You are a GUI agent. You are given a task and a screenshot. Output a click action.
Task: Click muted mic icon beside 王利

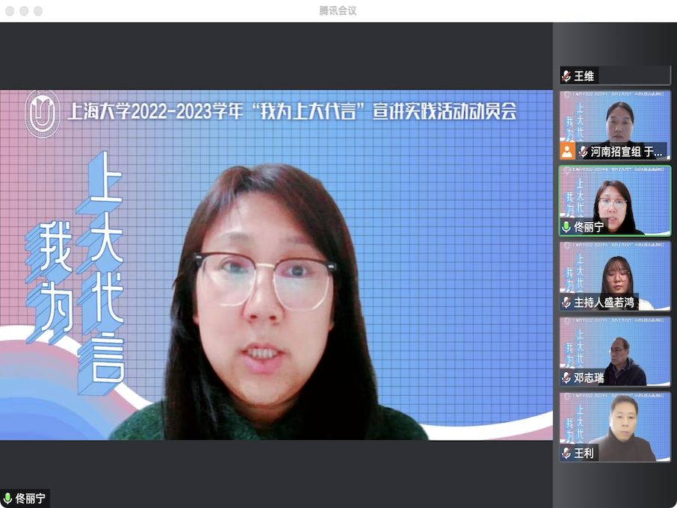coord(566,453)
